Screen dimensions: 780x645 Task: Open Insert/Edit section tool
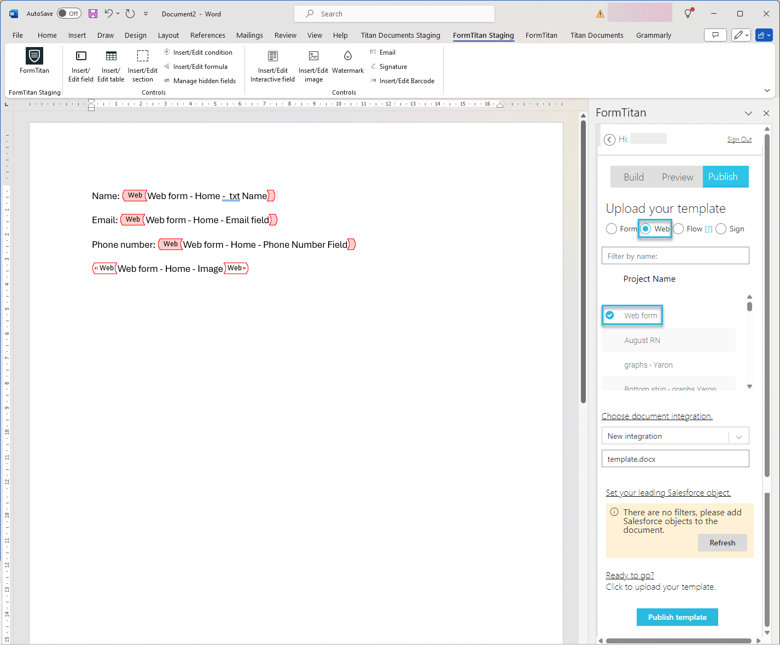point(143,66)
